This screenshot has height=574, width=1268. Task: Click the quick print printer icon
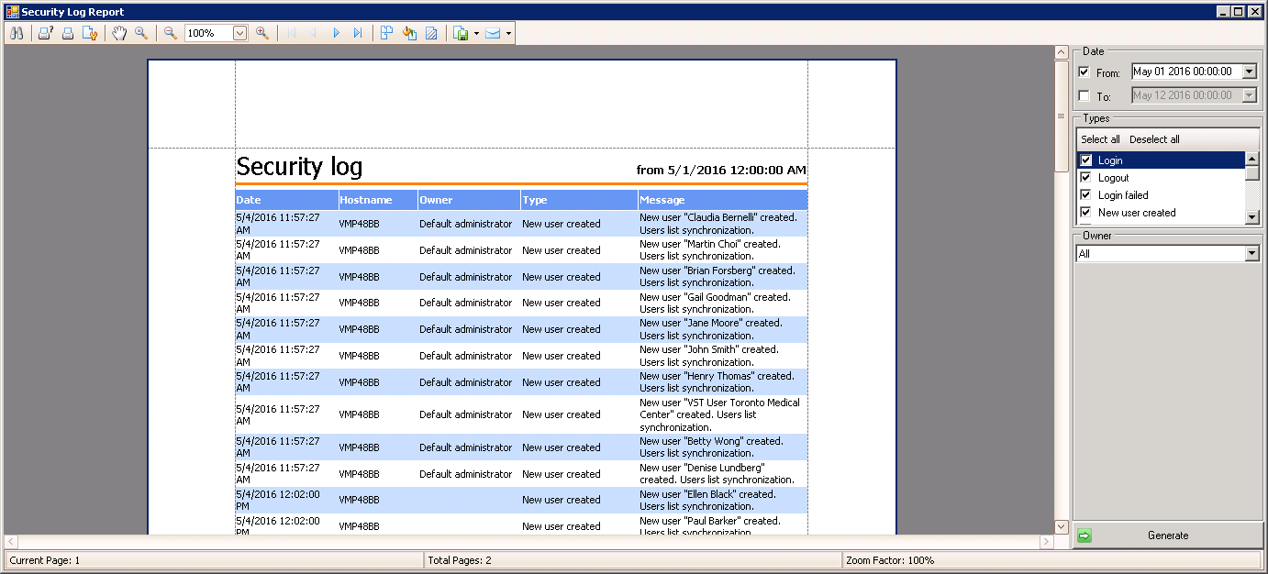68,33
